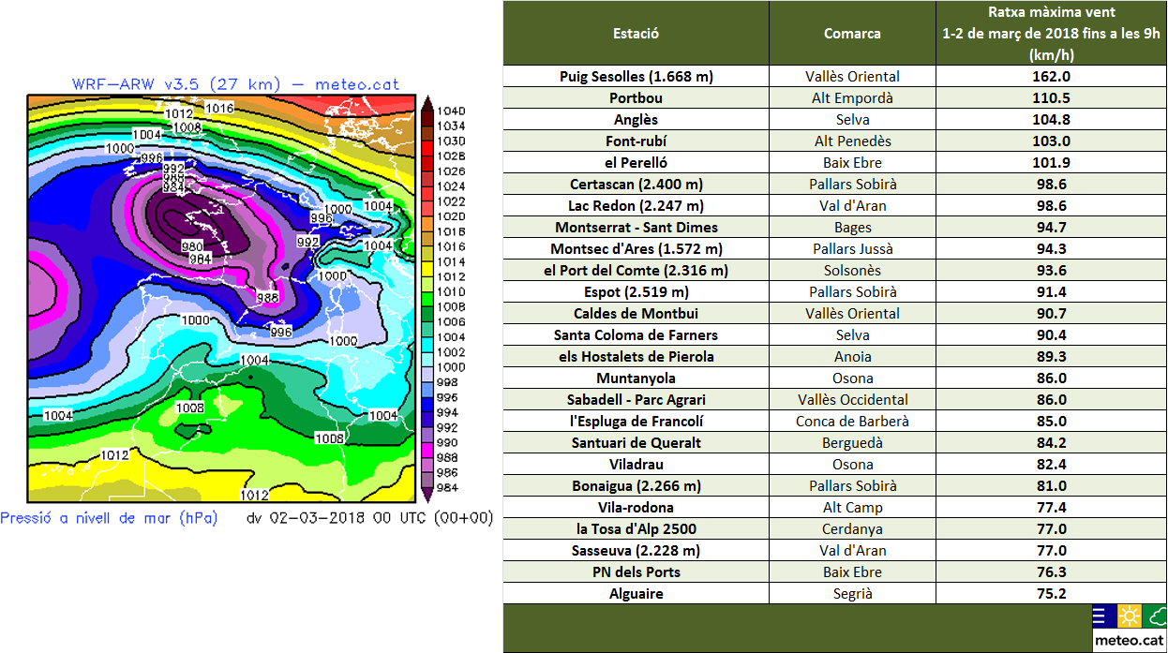The image size is (1168, 653).
Task: Click the Segrià comarca cell
Action: (x=852, y=594)
